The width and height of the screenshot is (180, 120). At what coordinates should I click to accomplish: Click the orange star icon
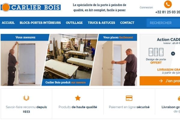(78, 98)
